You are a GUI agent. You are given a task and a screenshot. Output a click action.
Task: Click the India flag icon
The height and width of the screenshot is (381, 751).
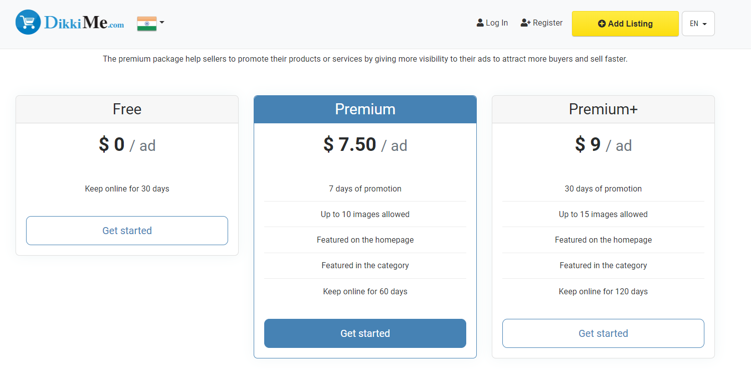tap(146, 24)
